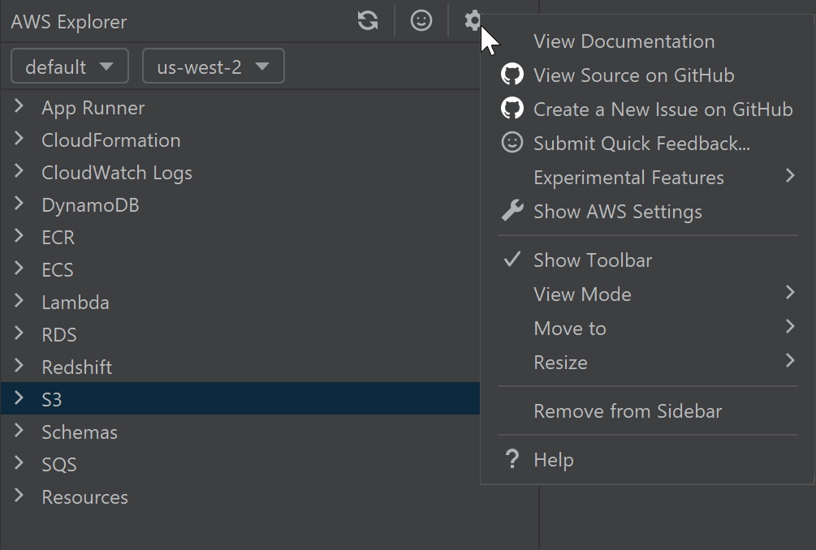Click the question mark Help icon
The height and width of the screenshot is (550, 816).
click(x=512, y=460)
